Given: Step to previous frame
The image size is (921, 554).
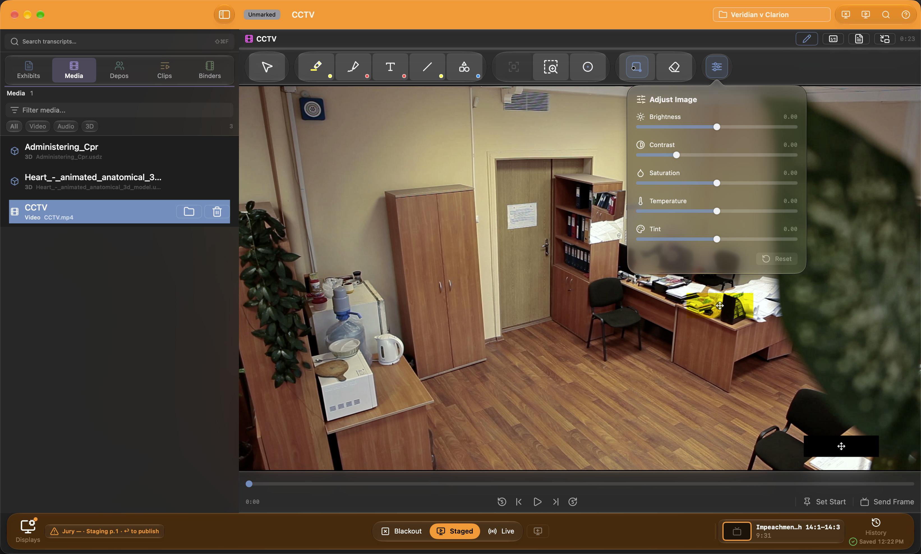Looking at the screenshot, I should pyautogui.click(x=519, y=502).
